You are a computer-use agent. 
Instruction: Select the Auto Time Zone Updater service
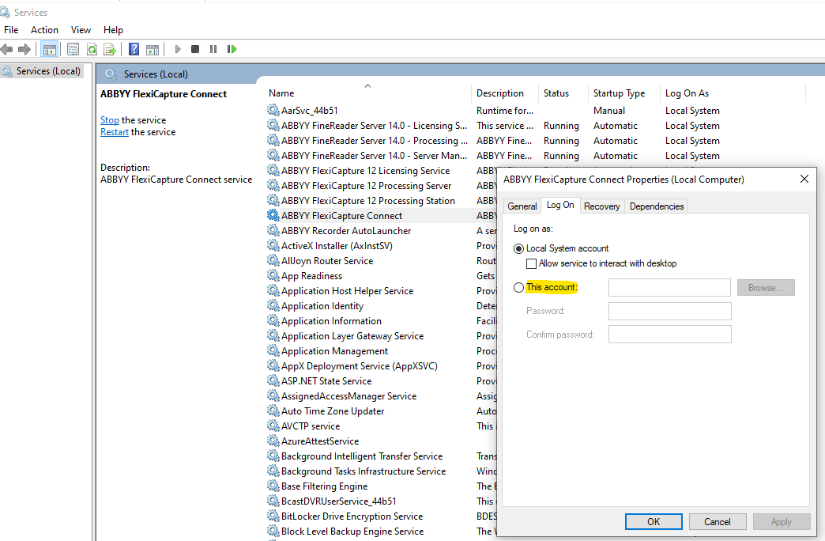[x=333, y=410]
